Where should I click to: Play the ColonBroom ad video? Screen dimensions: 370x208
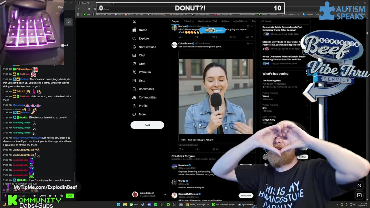click(216, 97)
